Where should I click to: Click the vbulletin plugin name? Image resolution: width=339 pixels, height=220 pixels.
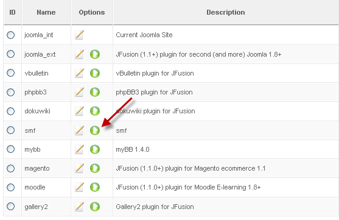pyautogui.click(x=37, y=73)
